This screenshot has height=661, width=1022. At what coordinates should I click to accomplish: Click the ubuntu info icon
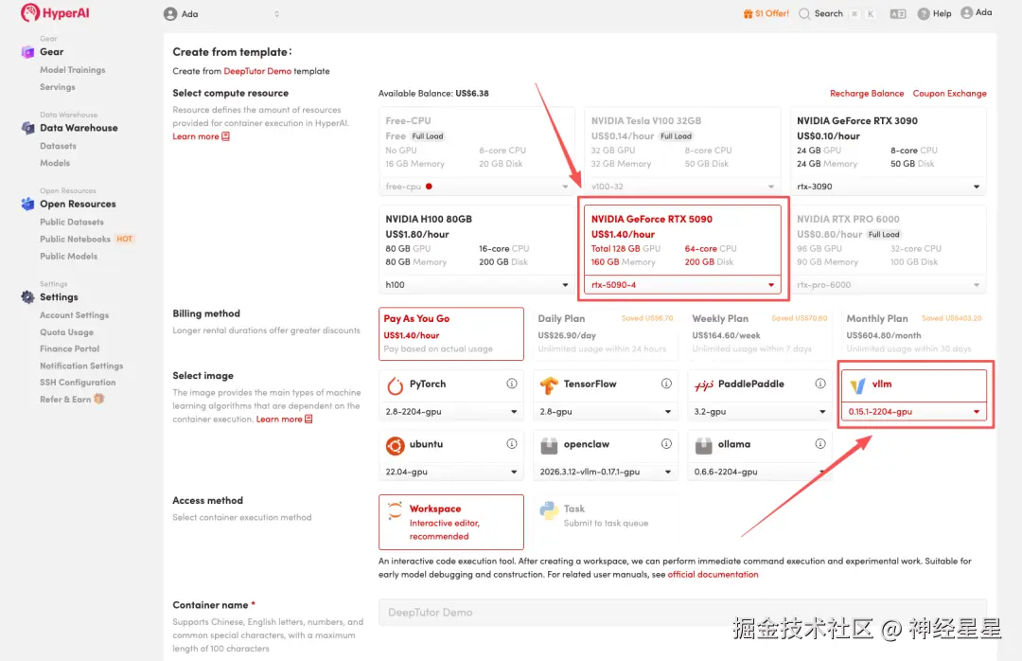click(x=512, y=444)
